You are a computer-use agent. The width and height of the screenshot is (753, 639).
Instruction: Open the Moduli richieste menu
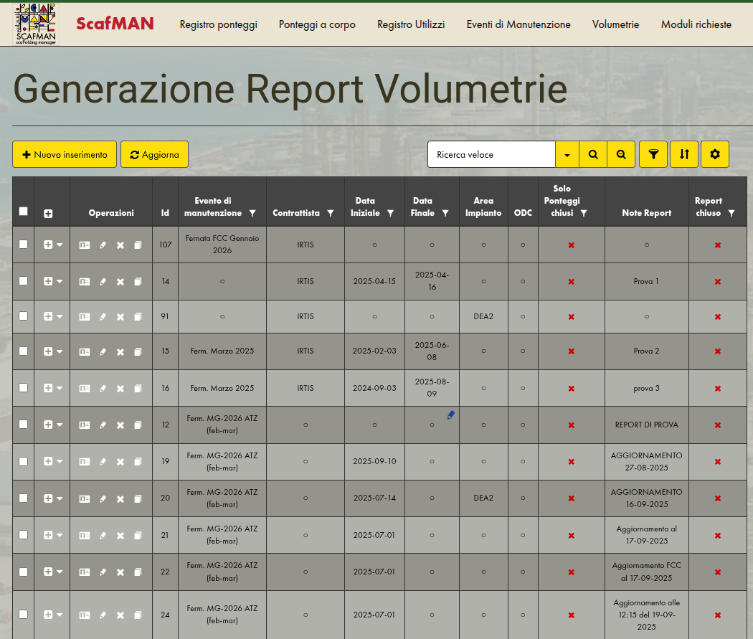[696, 24]
